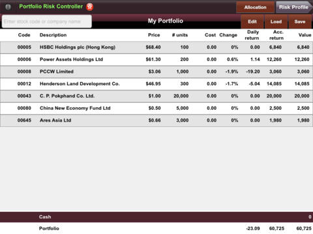Click the Acc. return column header
The width and height of the screenshot is (313, 234).
pos(276,35)
